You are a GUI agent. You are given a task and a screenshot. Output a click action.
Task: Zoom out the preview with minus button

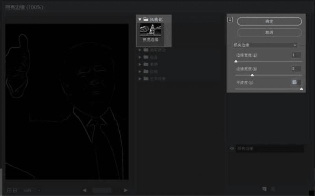9,190
